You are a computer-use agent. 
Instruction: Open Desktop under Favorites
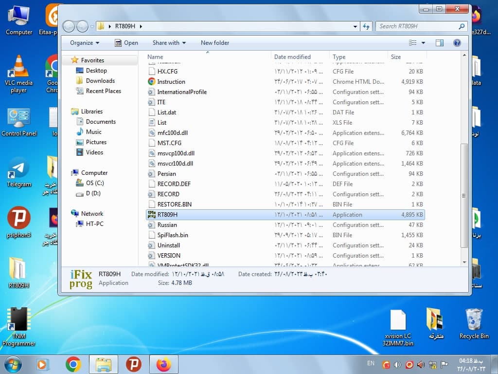[x=96, y=71]
